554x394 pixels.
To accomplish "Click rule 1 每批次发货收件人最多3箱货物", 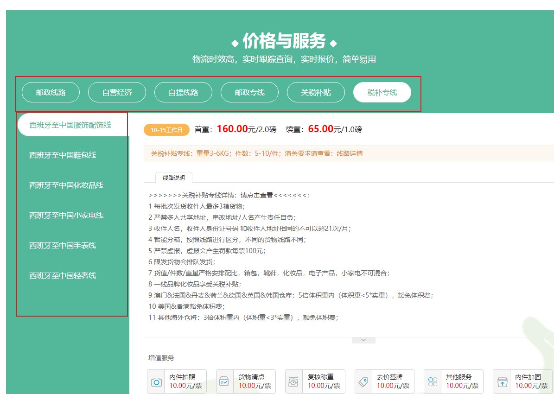I will (197, 206).
